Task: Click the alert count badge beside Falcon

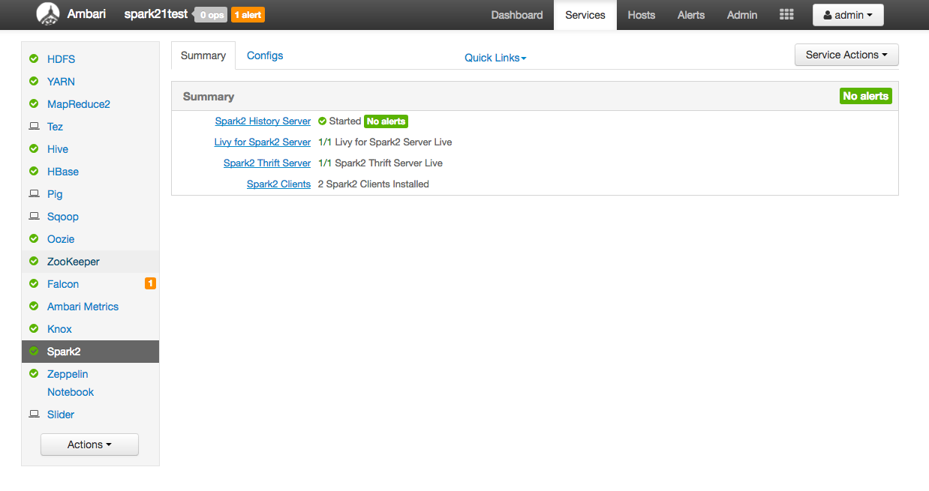Action: coord(150,283)
